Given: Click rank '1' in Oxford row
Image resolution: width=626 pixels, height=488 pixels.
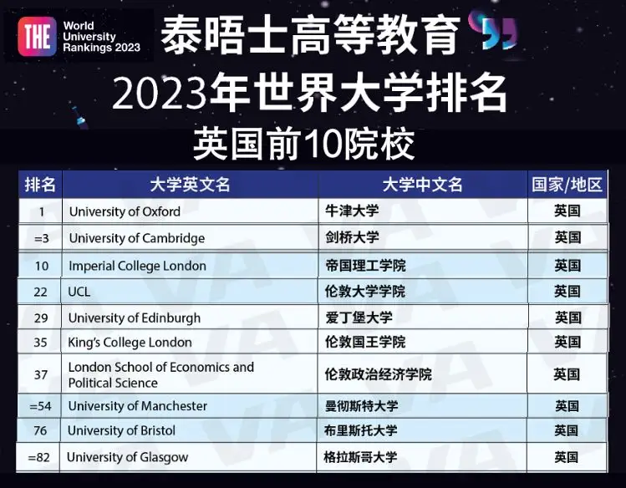Looking at the screenshot, I should click(x=42, y=211).
